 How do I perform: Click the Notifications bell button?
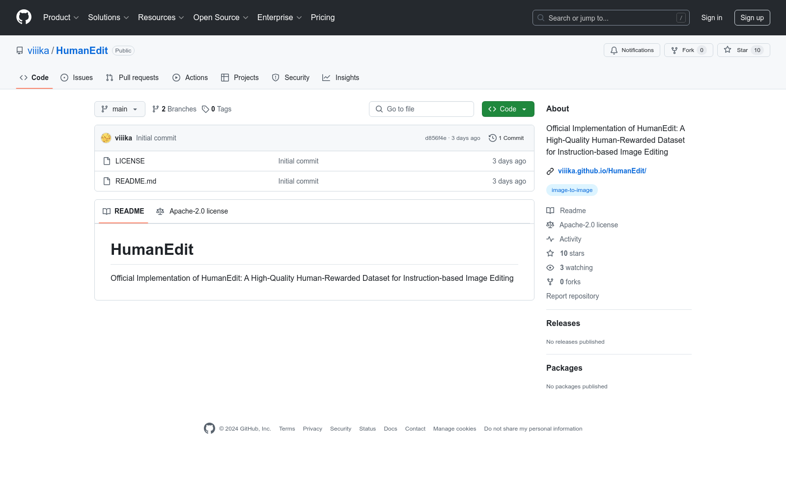click(632, 50)
